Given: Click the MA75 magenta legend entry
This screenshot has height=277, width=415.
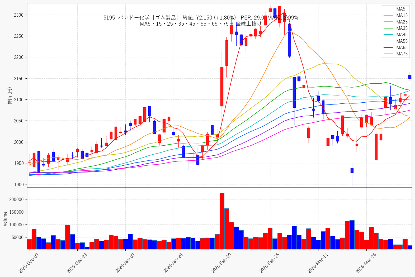Looking at the screenshot, I should click(395, 54).
